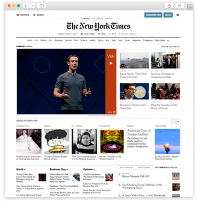The height and width of the screenshot is (201, 197).
Task: Go back with the browser arrow
Action: click(26, 6)
